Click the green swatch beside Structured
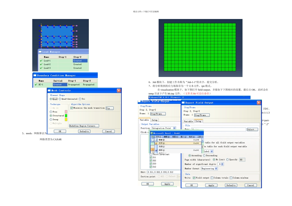The height and width of the screenshot is (206, 292). [66, 116]
